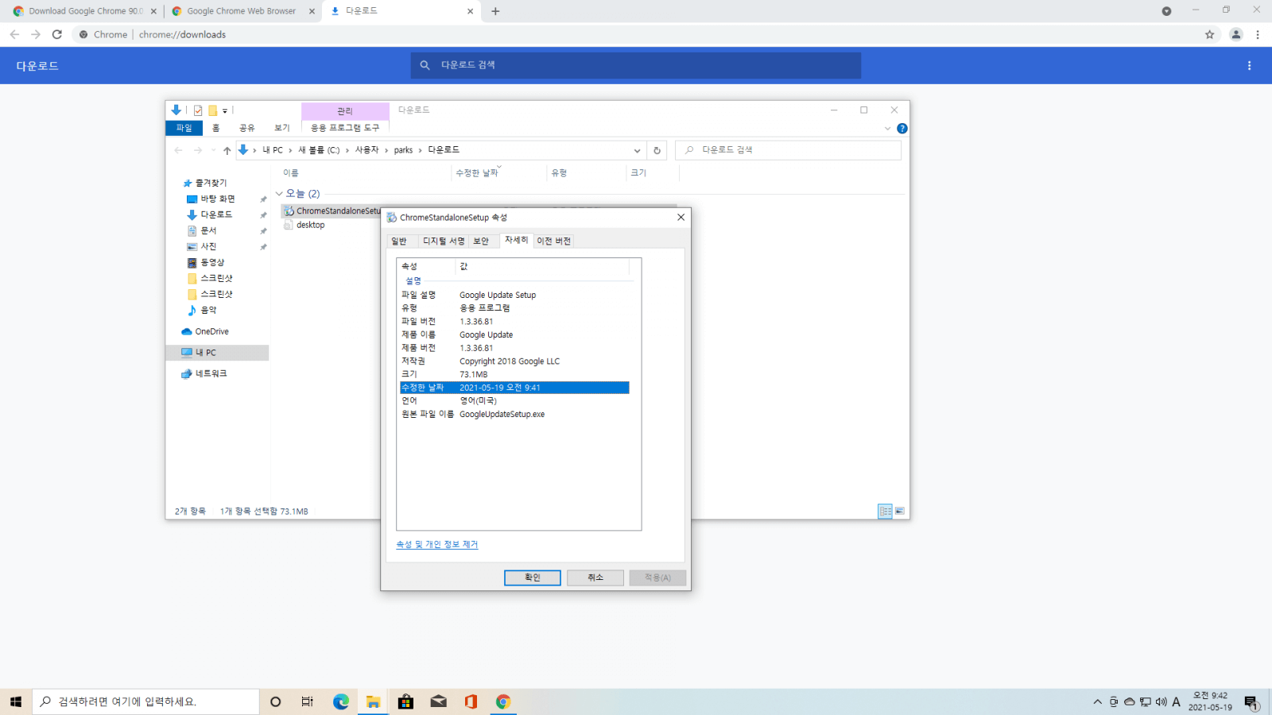Select the 저작권 property row
Image resolution: width=1272 pixels, height=715 pixels.
point(514,361)
